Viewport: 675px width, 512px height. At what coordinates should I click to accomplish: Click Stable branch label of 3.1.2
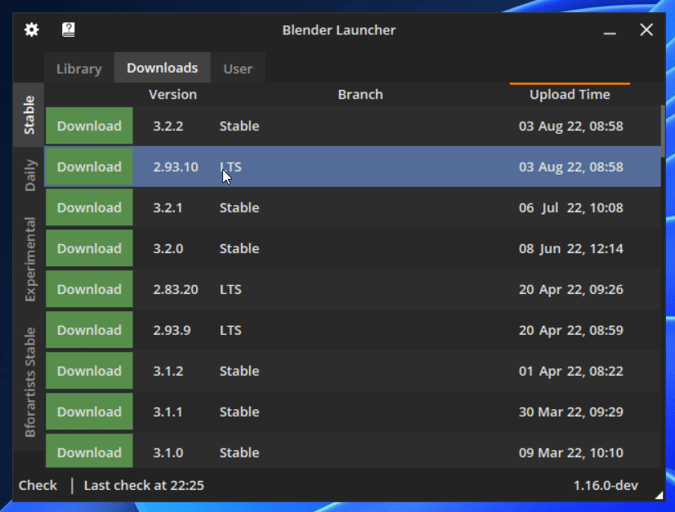(239, 372)
